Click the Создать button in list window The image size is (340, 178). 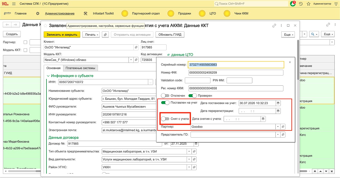coord(12,34)
